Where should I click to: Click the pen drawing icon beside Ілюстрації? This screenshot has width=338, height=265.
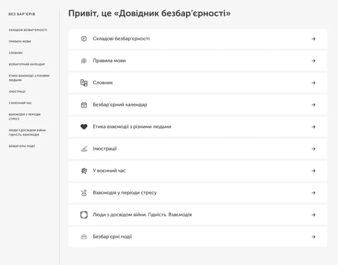tap(84, 149)
